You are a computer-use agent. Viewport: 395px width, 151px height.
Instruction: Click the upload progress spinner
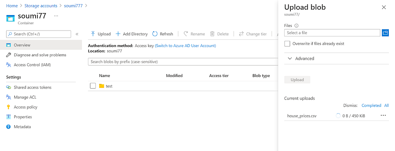click(x=338, y=116)
